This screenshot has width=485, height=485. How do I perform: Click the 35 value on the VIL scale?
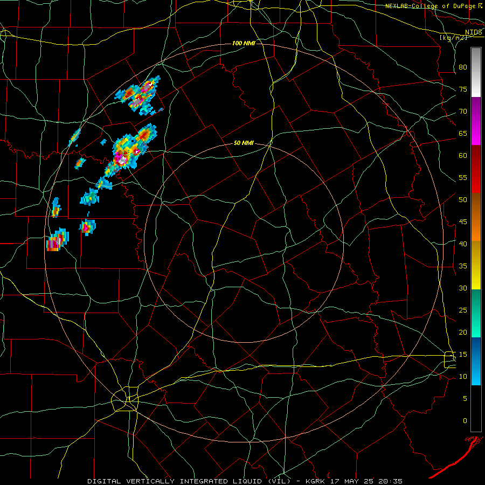pyautogui.click(x=463, y=266)
